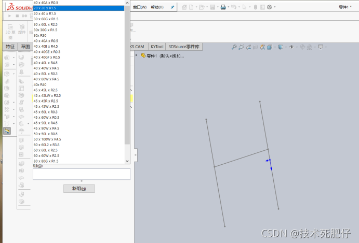This screenshot has width=359, height=243.
Task: Print the document
Action: point(223,7)
